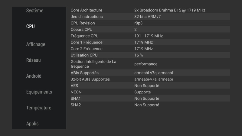Show the Température section
The image size is (242, 136).
38,108
